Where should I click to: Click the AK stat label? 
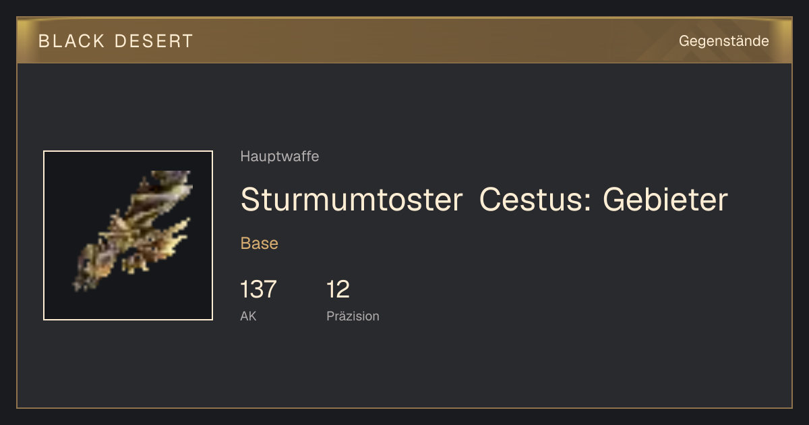[x=248, y=316]
